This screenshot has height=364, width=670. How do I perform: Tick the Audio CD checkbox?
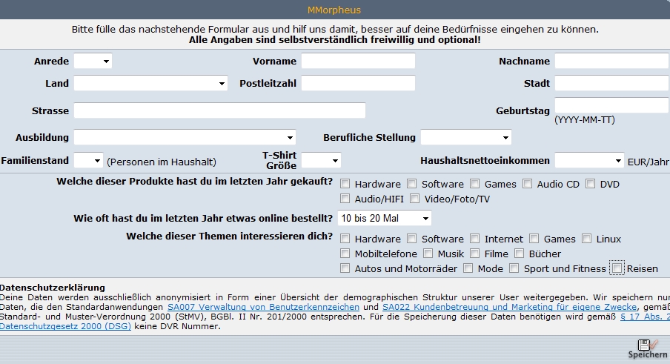(527, 184)
